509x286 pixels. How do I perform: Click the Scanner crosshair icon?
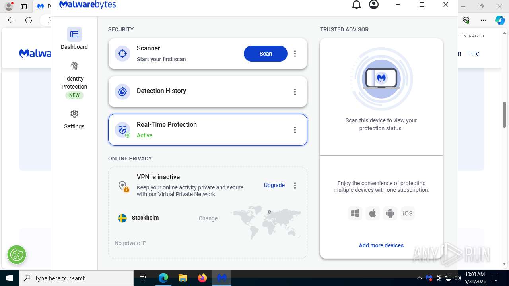[x=122, y=54]
